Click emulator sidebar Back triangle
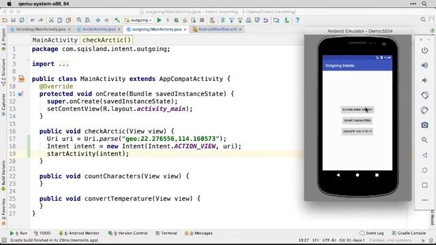436x245 pixels. (424, 155)
